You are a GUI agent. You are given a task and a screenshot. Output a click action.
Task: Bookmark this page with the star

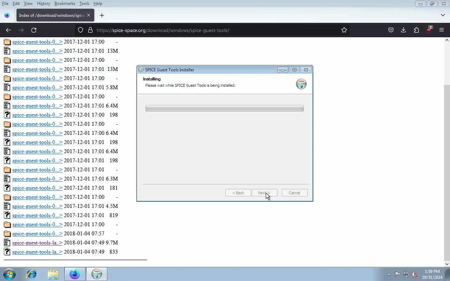(x=344, y=30)
